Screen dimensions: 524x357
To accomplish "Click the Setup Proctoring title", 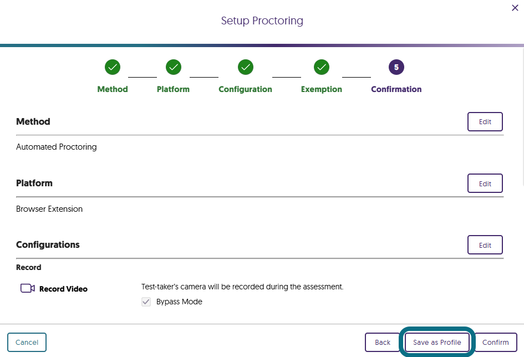I will 262,21.
